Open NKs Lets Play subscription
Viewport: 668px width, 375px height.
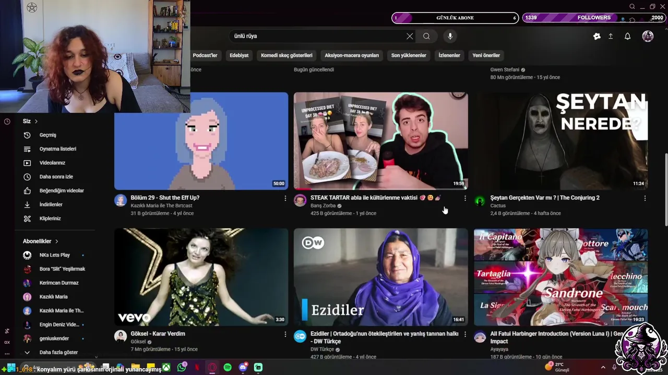[55, 255]
